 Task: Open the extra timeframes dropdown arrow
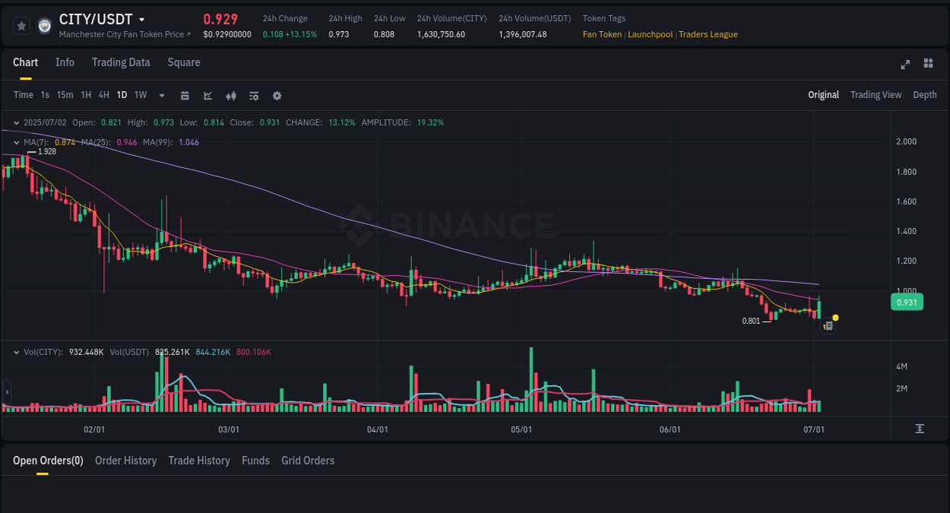tap(161, 95)
